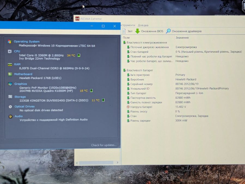Click the AIDA64 horizontal scrollbar left arrow

77,163
